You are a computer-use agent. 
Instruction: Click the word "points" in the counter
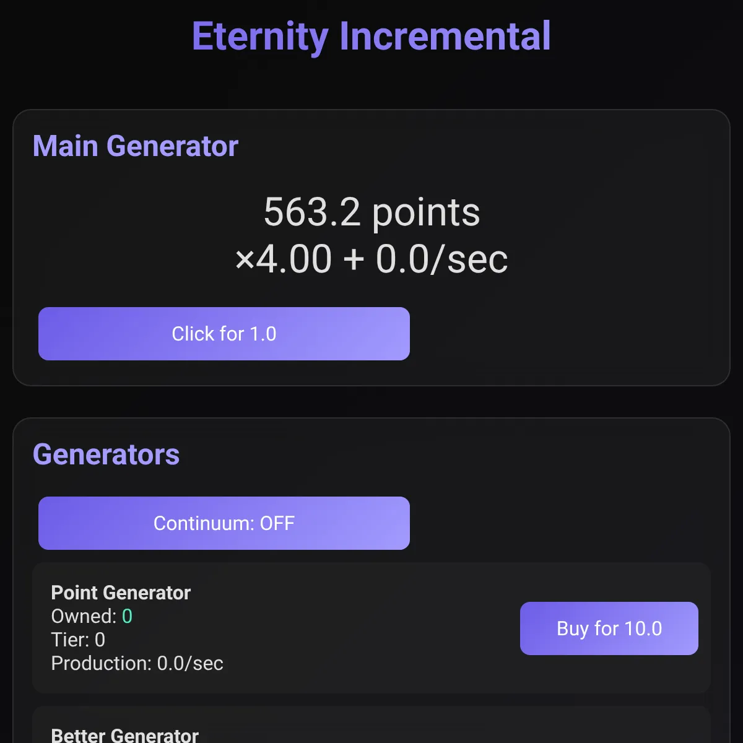(x=426, y=214)
